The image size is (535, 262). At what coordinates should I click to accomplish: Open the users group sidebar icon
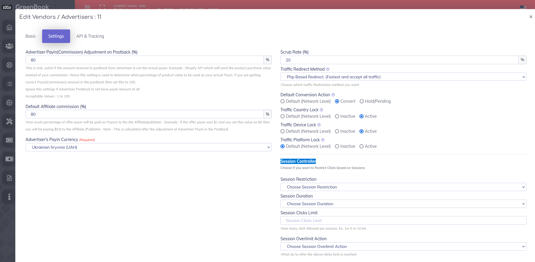click(9, 46)
